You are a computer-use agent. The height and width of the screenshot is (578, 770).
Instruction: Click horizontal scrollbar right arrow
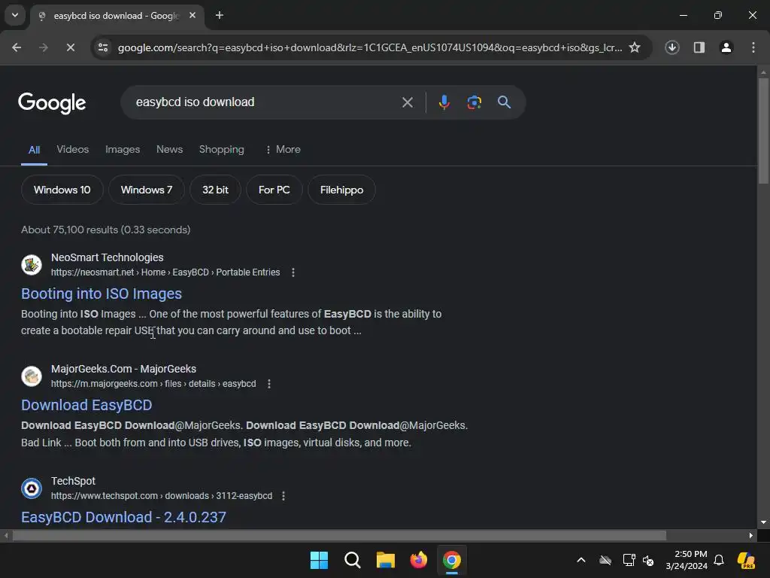click(x=751, y=535)
